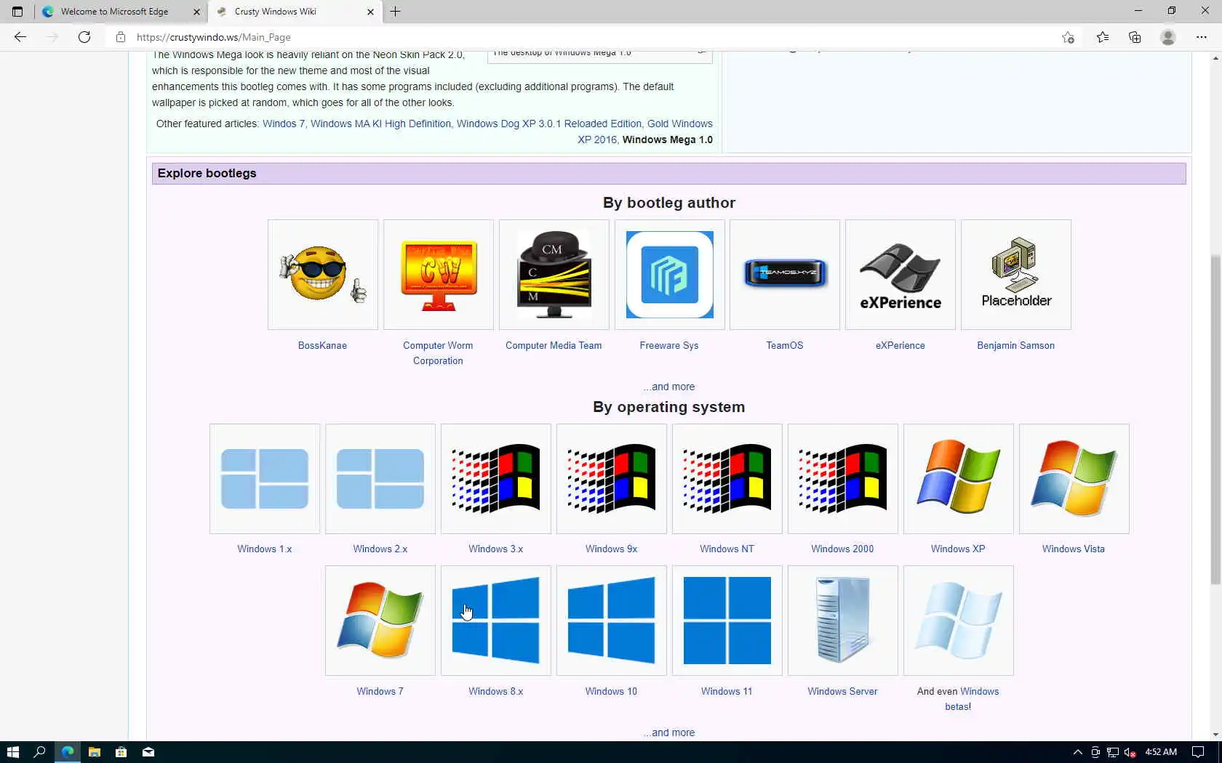Open the muted volume tray icon
Image resolution: width=1222 pixels, height=763 pixels.
coord(1130,752)
